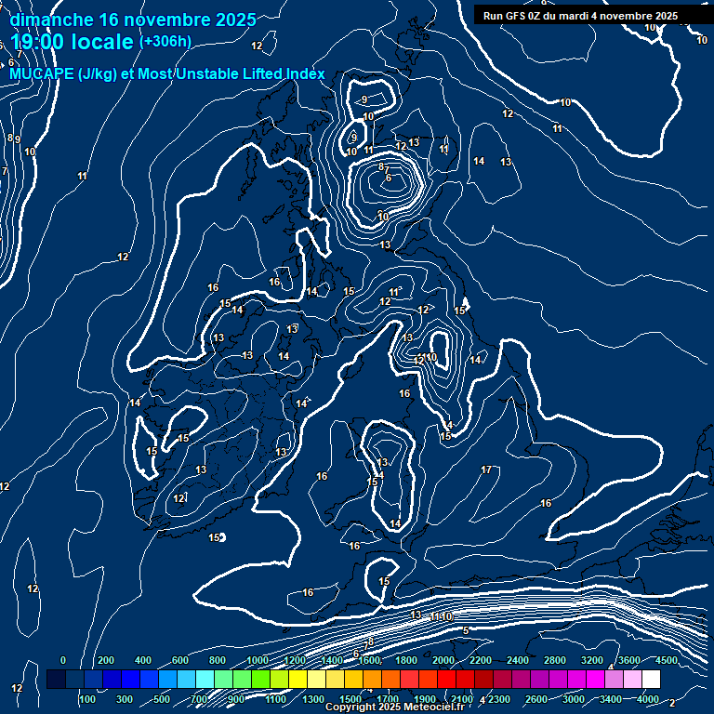Screen dimensions: 714x714
Task: Click the '1100' legend scale value
Action: pyautogui.click(x=276, y=699)
